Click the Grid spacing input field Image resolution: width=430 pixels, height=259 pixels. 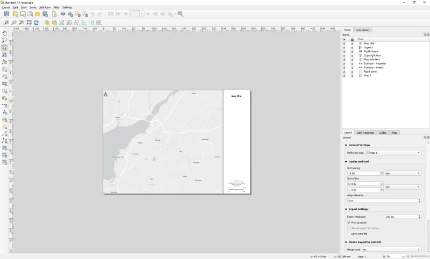[x=363, y=173]
